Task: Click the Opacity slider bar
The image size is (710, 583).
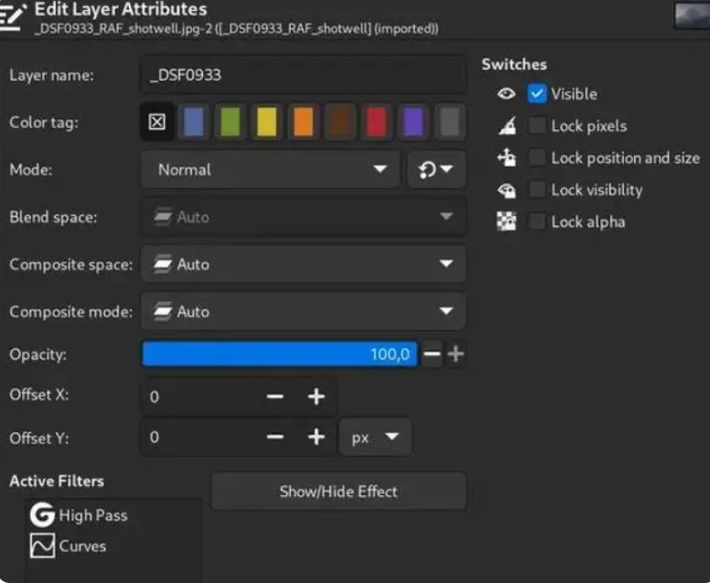Action: click(279, 354)
